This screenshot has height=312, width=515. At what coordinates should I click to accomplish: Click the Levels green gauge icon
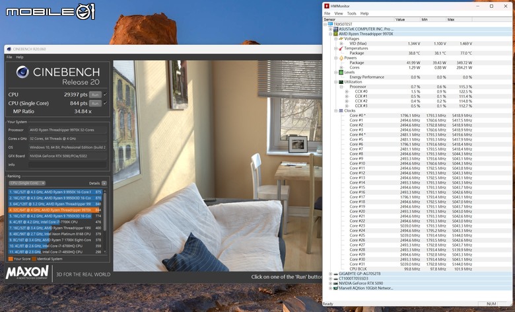tap(341, 72)
